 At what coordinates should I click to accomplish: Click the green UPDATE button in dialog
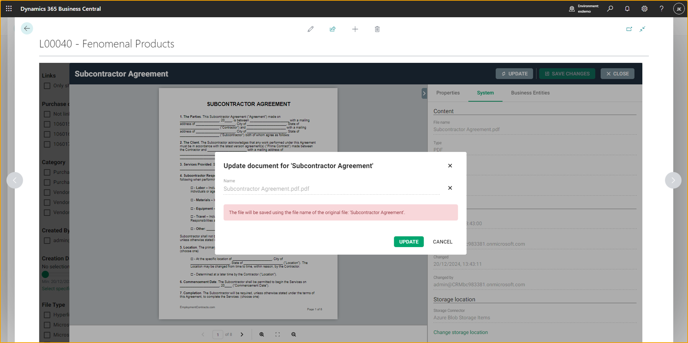pyautogui.click(x=409, y=242)
